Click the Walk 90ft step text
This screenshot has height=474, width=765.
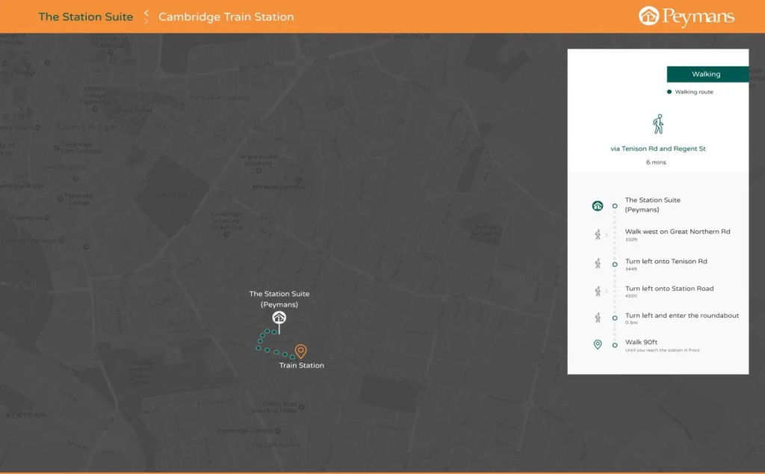(x=641, y=342)
